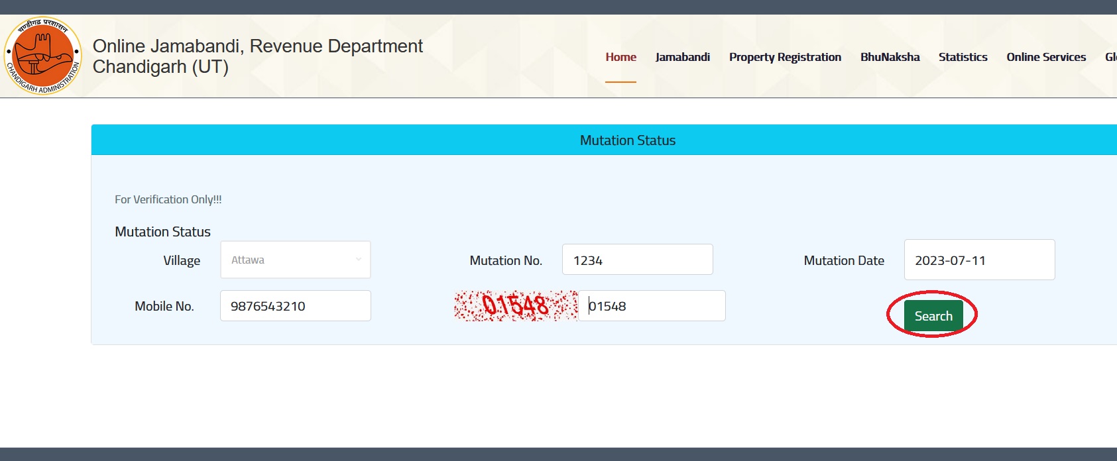The height and width of the screenshot is (461, 1117).
Task: Open the Statistics menu item
Action: [x=963, y=57]
